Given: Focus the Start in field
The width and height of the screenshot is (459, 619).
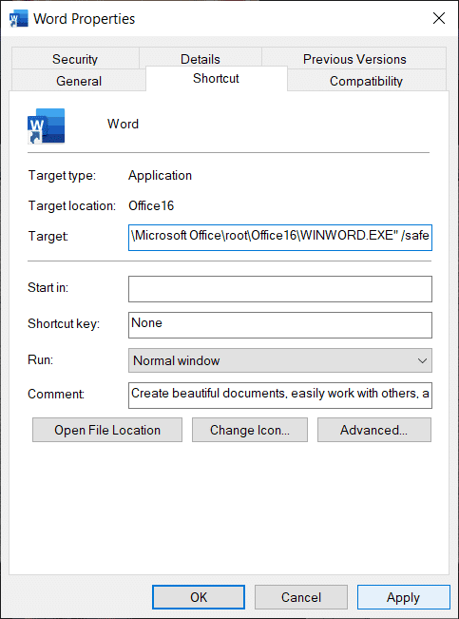Looking at the screenshot, I should 280,289.
